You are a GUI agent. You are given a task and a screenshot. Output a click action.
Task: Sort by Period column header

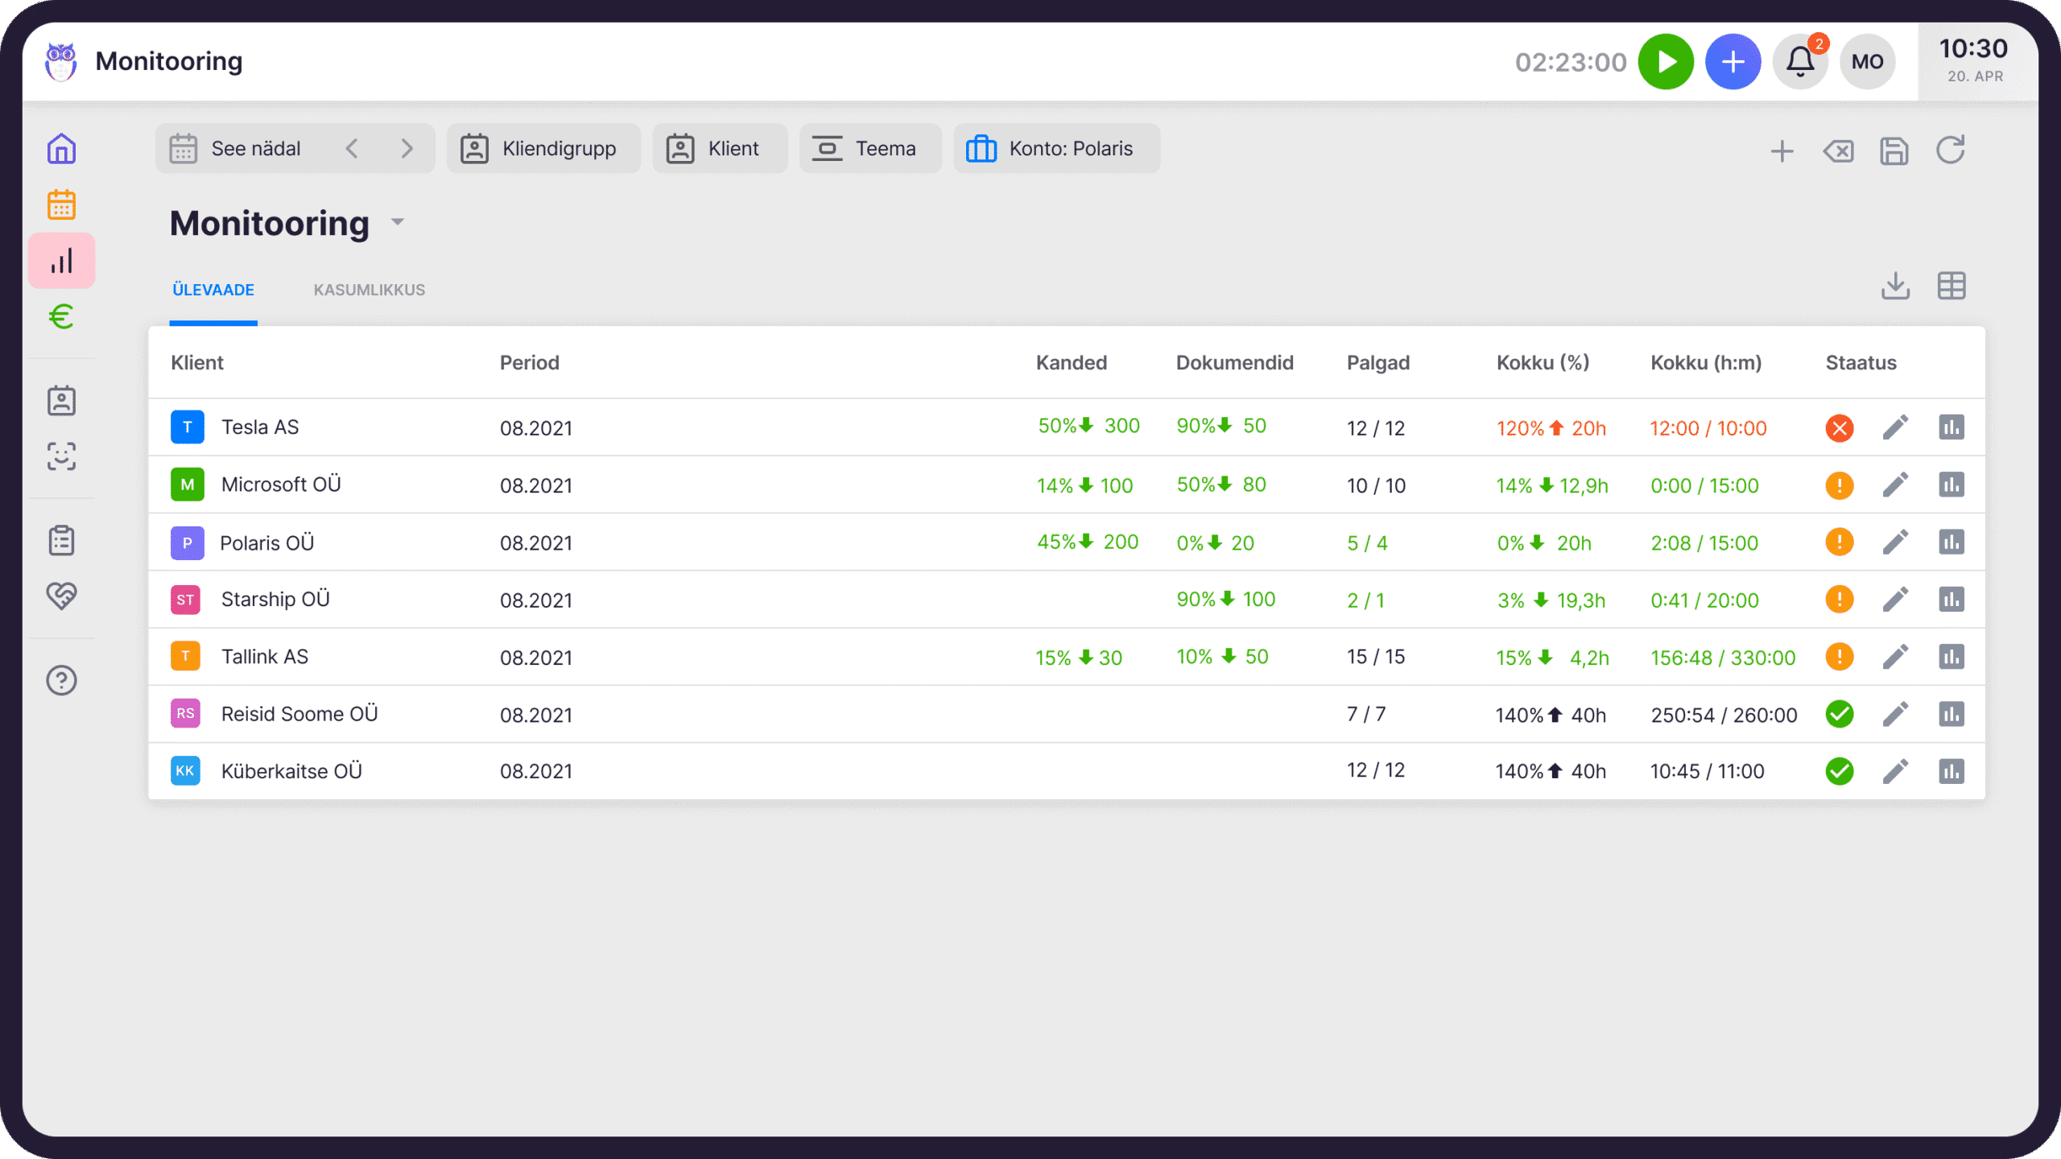point(529,363)
